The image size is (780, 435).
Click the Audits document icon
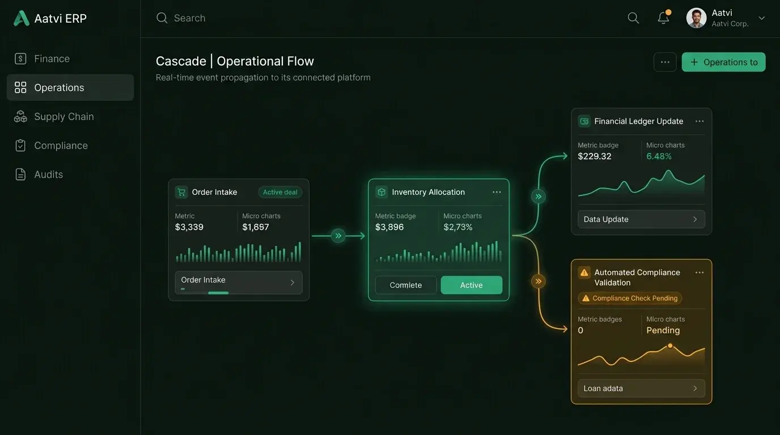click(x=20, y=174)
